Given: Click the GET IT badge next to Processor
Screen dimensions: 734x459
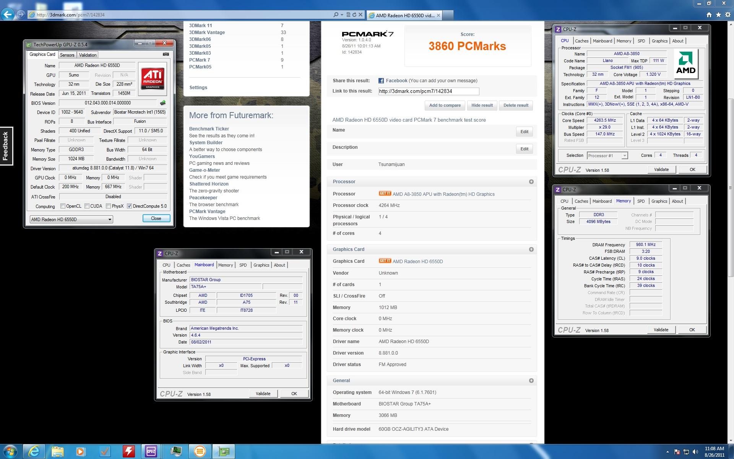Looking at the screenshot, I should tap(385, 194).
